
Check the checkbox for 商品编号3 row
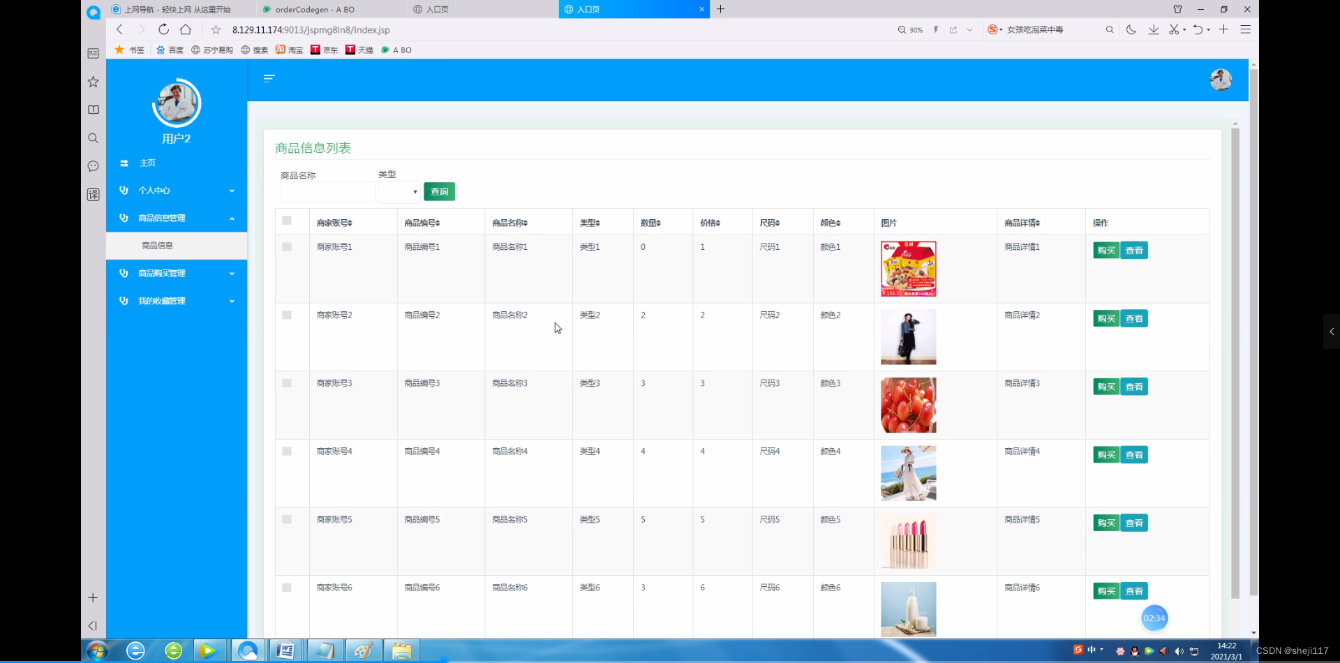click(288, 382)
